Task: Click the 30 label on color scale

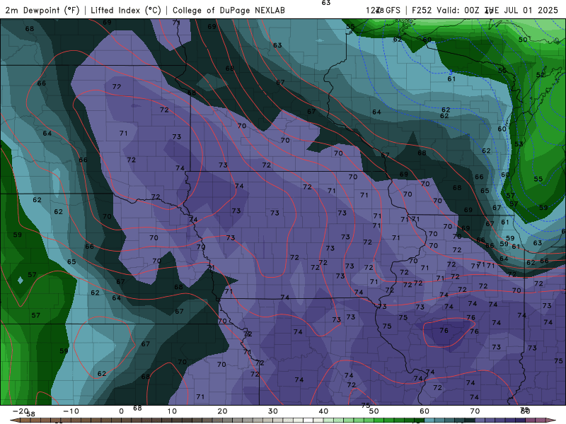Action: pos(273,411)
